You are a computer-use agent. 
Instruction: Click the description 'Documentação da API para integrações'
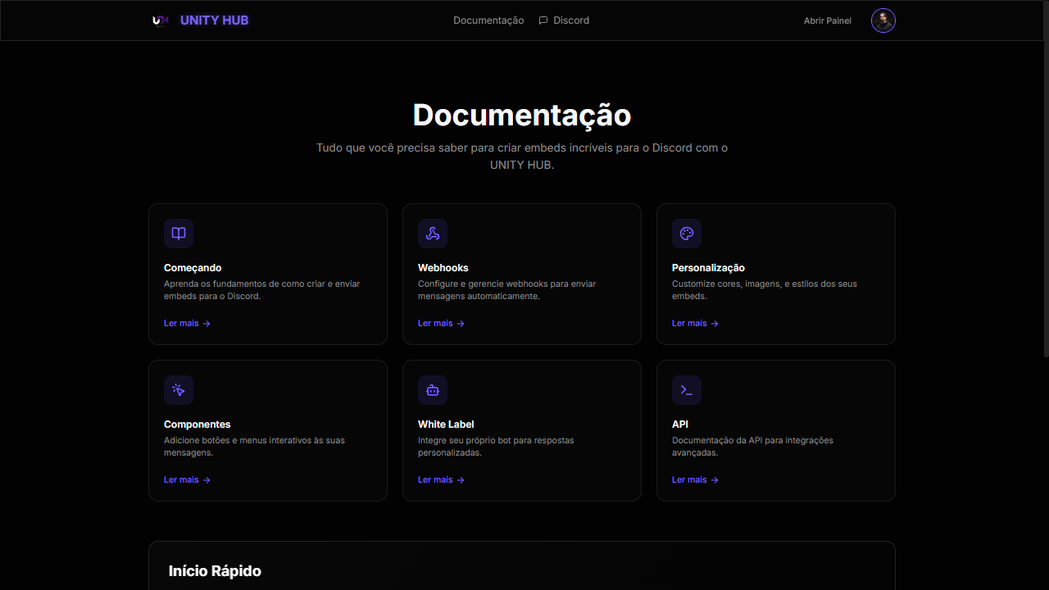tap(752, 447)
